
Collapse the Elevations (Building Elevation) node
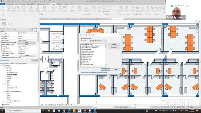pos(3,92)
